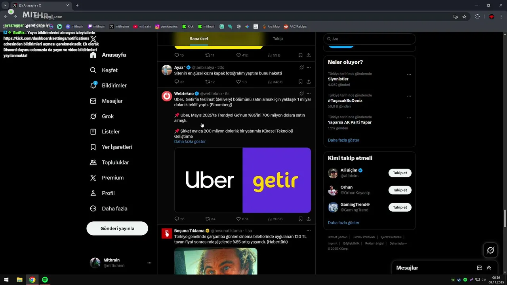Open Grok from sidebar
The image size is (507, 285).
pos(102,116)
